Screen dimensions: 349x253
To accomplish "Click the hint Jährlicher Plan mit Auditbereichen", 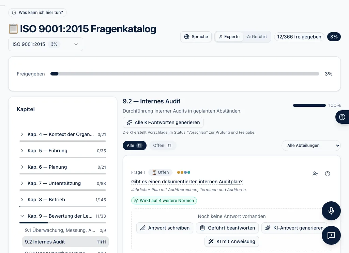I will tap(189, 190).
